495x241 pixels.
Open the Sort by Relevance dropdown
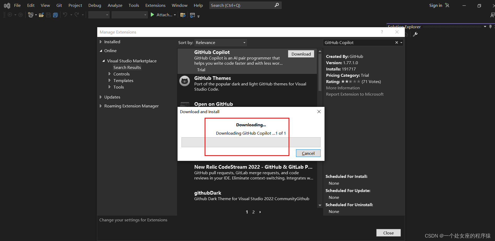tap(221, 42)
